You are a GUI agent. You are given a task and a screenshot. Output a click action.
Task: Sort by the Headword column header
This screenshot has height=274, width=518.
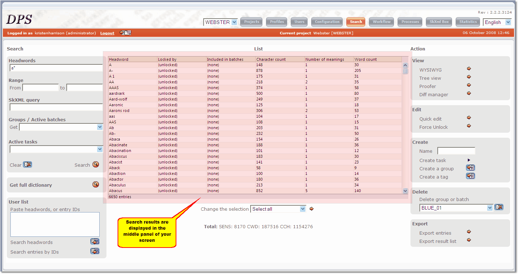coord(133,59)
